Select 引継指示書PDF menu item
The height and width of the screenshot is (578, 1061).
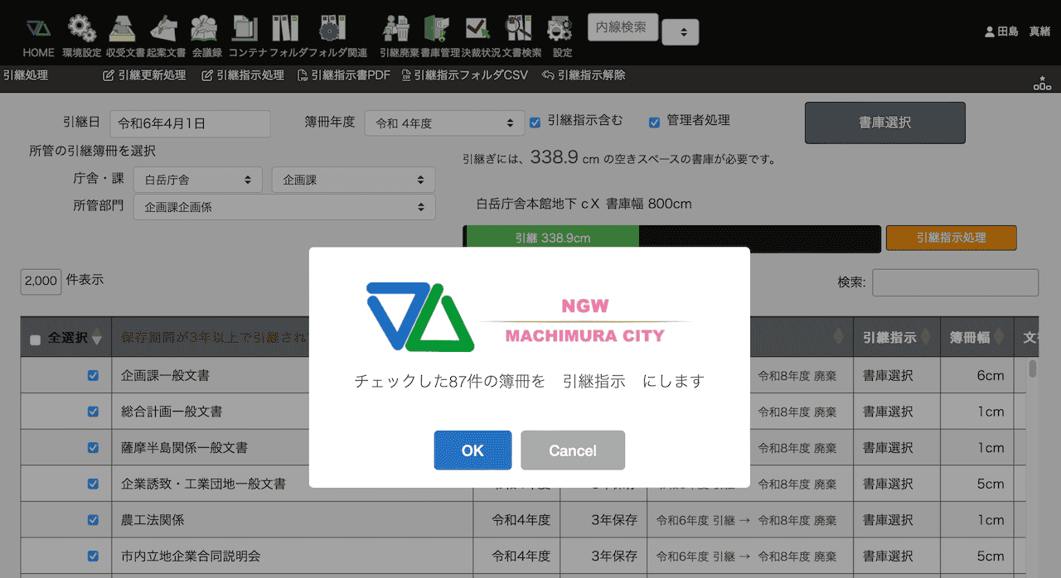coord(344,75)
